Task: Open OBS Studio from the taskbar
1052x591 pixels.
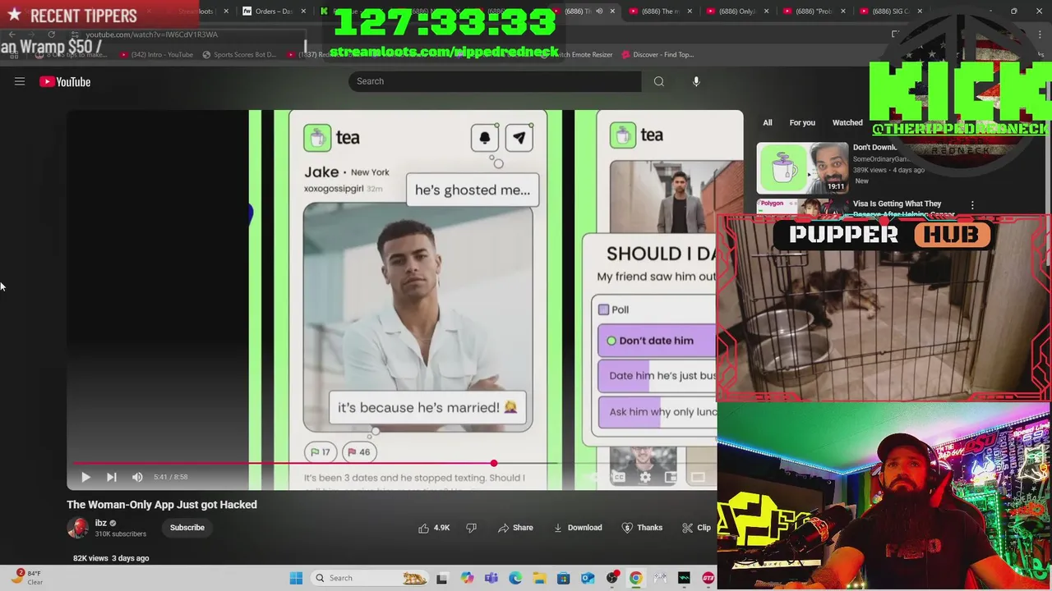Action: pos(612,578)
